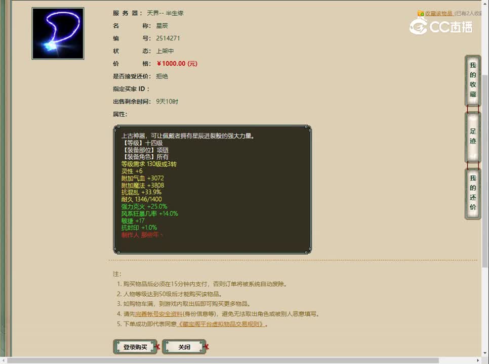This screenshot has width=489, height=364.
Task: Select the price ¥1000.00 text
Action: (x=171, y=64)
